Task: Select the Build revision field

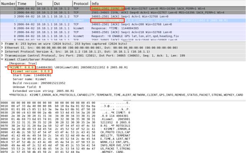Action: [x=39, y=83]
